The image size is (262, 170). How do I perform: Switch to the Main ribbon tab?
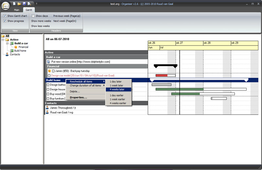(x=16, y=9)
